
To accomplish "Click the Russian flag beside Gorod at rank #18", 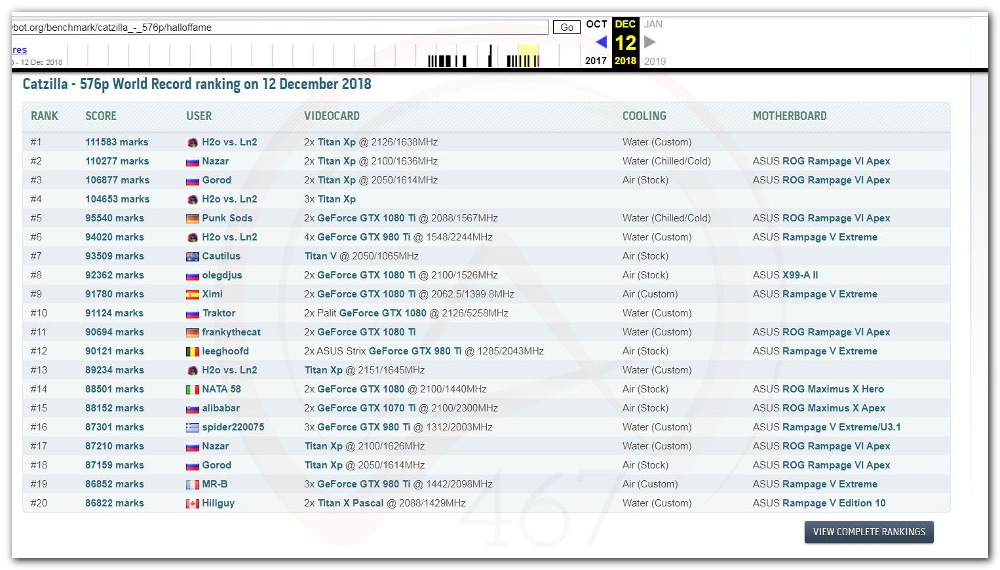I will 193,465.
